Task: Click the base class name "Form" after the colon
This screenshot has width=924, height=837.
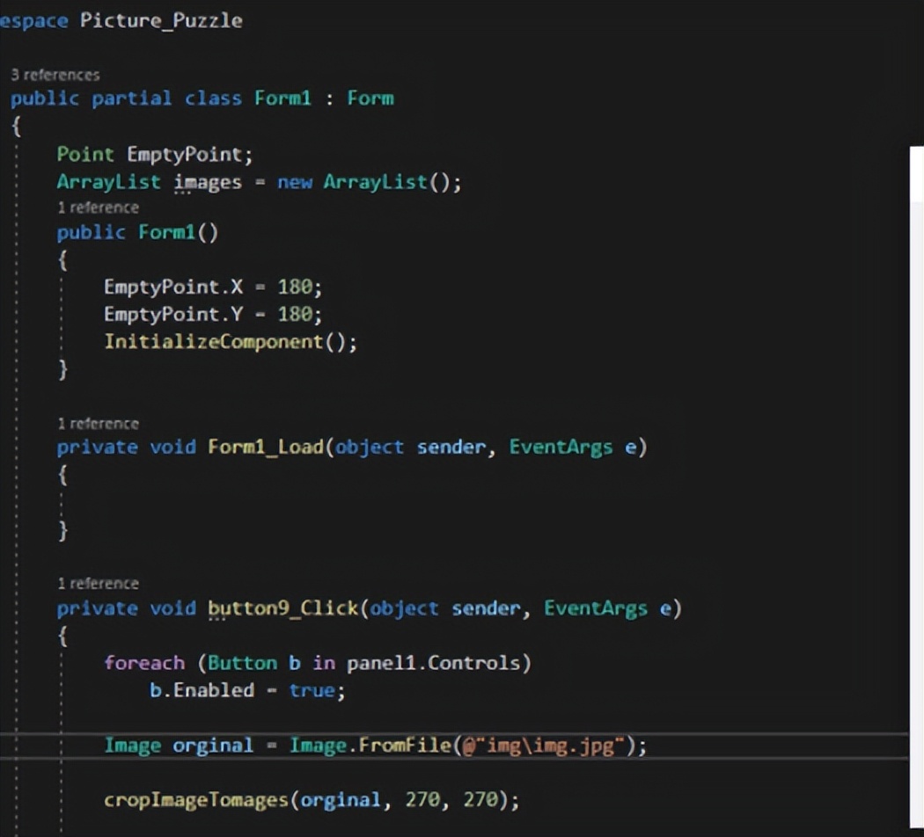Action: [370, 98]
